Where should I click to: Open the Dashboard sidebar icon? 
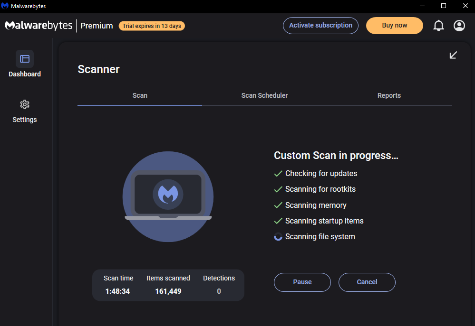pyautogui.click(x=25, y=59)
